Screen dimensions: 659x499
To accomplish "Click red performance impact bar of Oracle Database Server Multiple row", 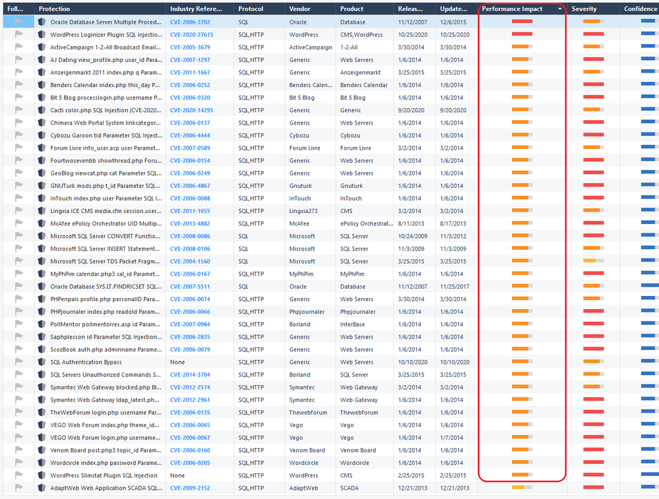I will point(522,21).
